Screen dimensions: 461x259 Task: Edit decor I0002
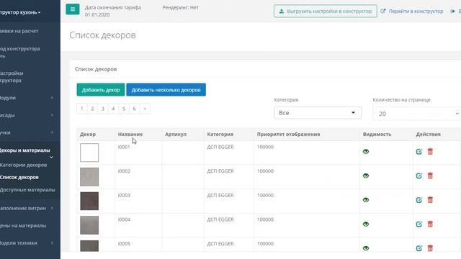(419, 176)
